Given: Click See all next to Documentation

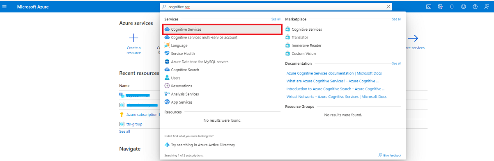Looking at the screenshot, I should pos(396,63).
